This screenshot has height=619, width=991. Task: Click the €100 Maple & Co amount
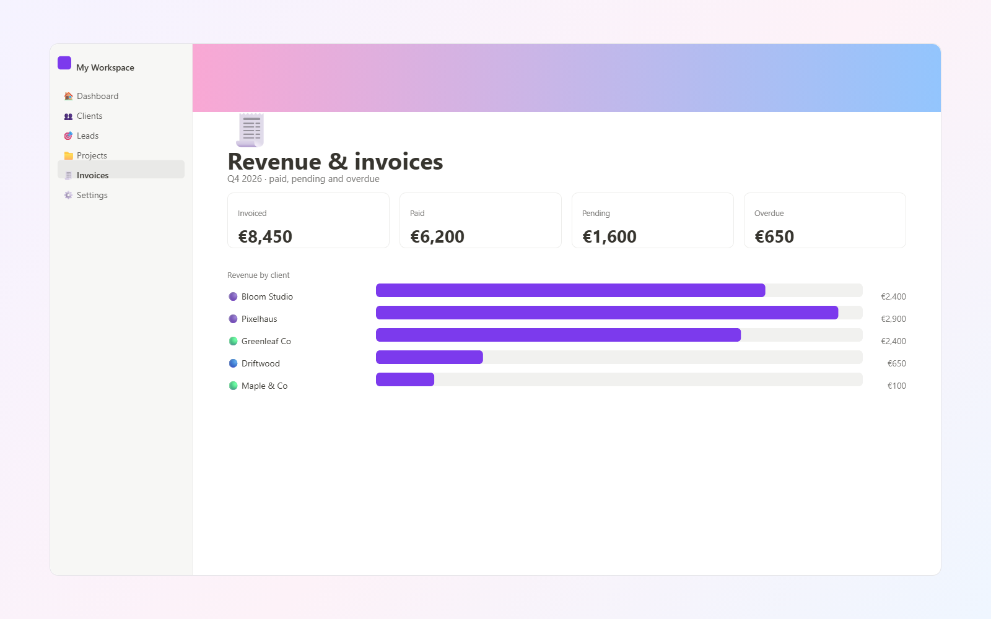[896, 386]
